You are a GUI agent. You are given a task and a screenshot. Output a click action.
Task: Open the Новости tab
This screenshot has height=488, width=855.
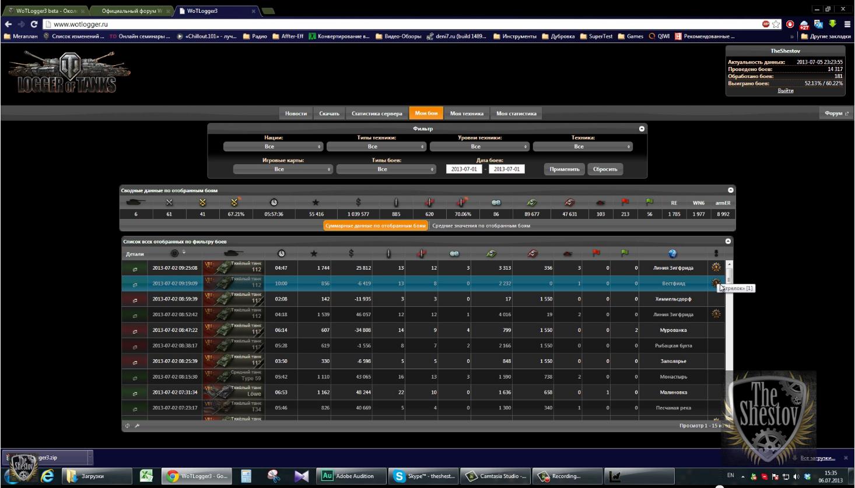pyautogui.click(x=296, y=114)
